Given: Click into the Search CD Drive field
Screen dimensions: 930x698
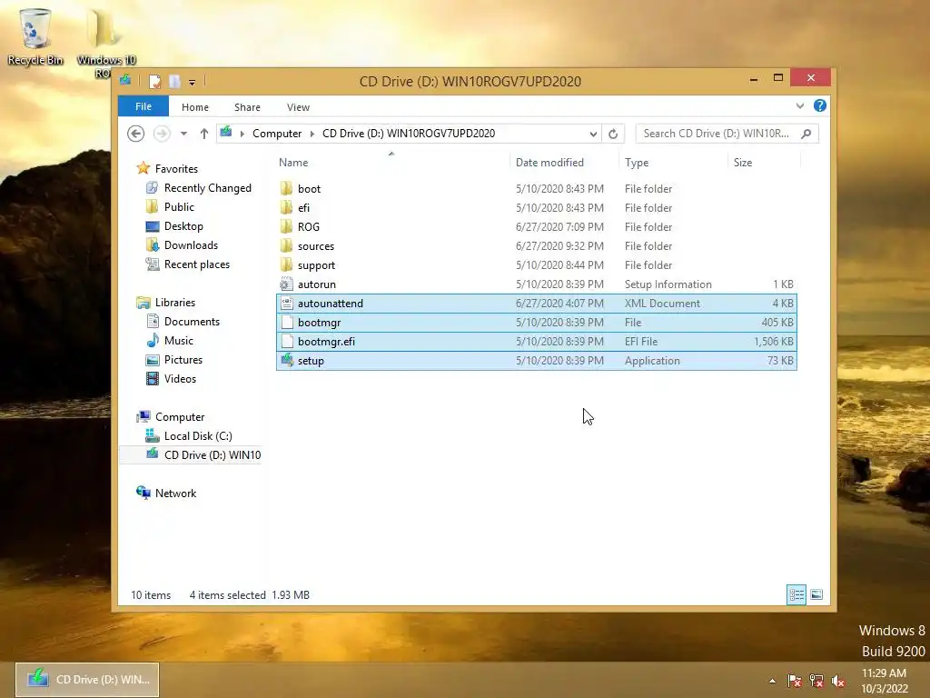Looking at the screenshot, I should 717,134.
